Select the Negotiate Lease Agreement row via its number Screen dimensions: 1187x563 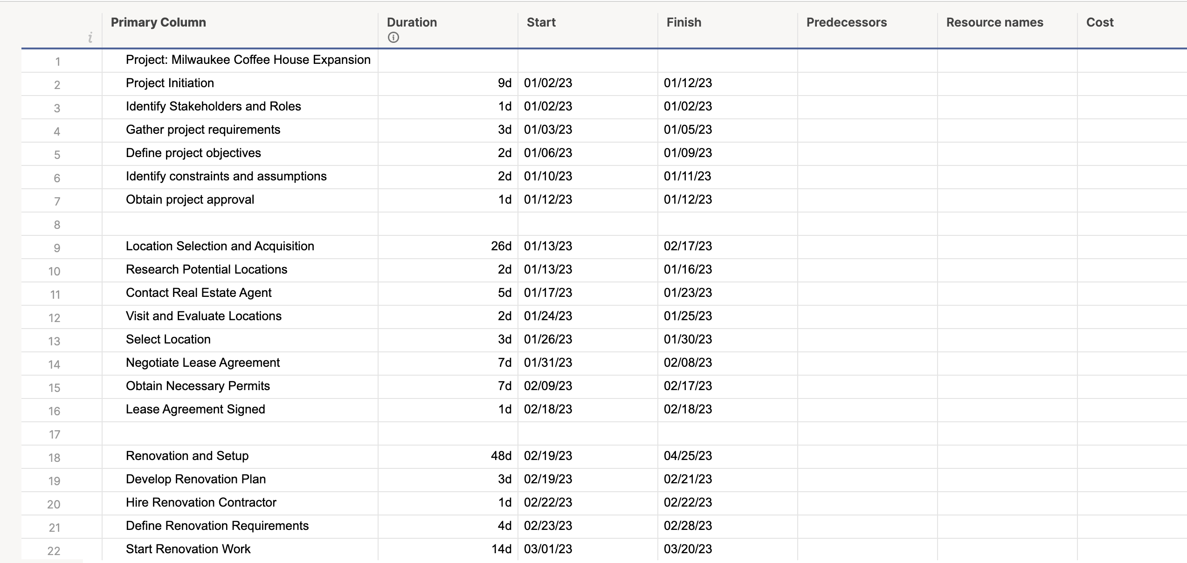56,363
